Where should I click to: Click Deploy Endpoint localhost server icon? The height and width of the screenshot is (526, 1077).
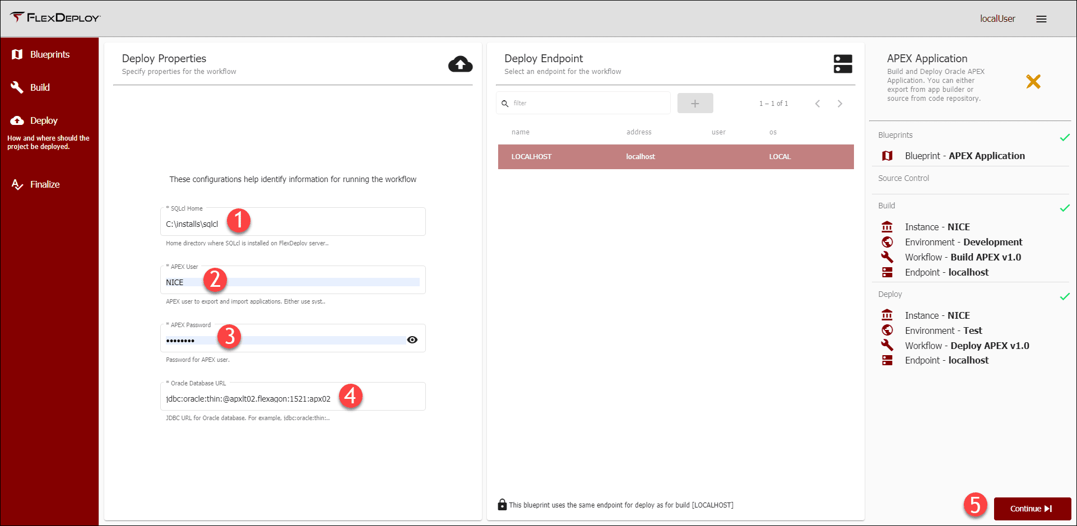[887, 360]
